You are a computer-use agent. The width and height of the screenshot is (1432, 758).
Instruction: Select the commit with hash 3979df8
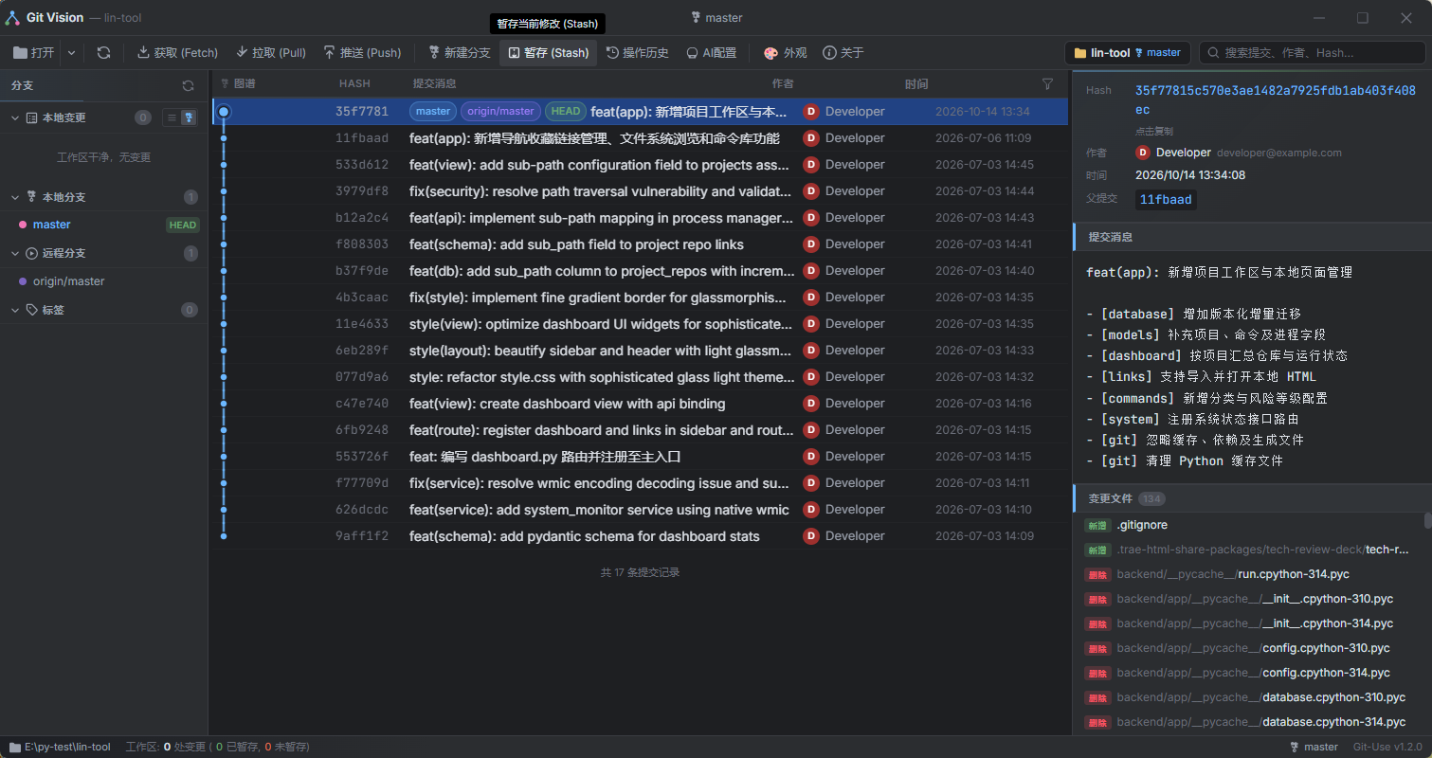[640, 191]
